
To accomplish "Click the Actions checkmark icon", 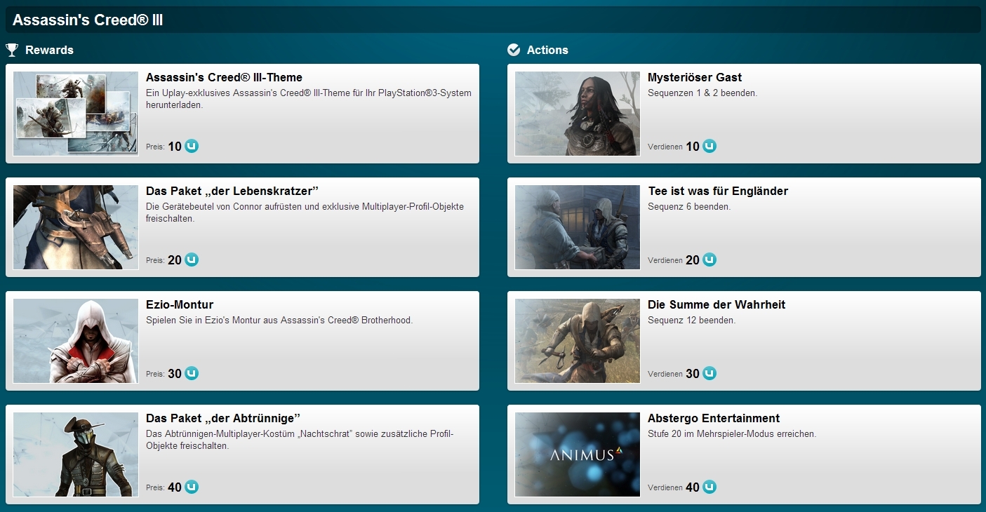I will tap(514, 50).
